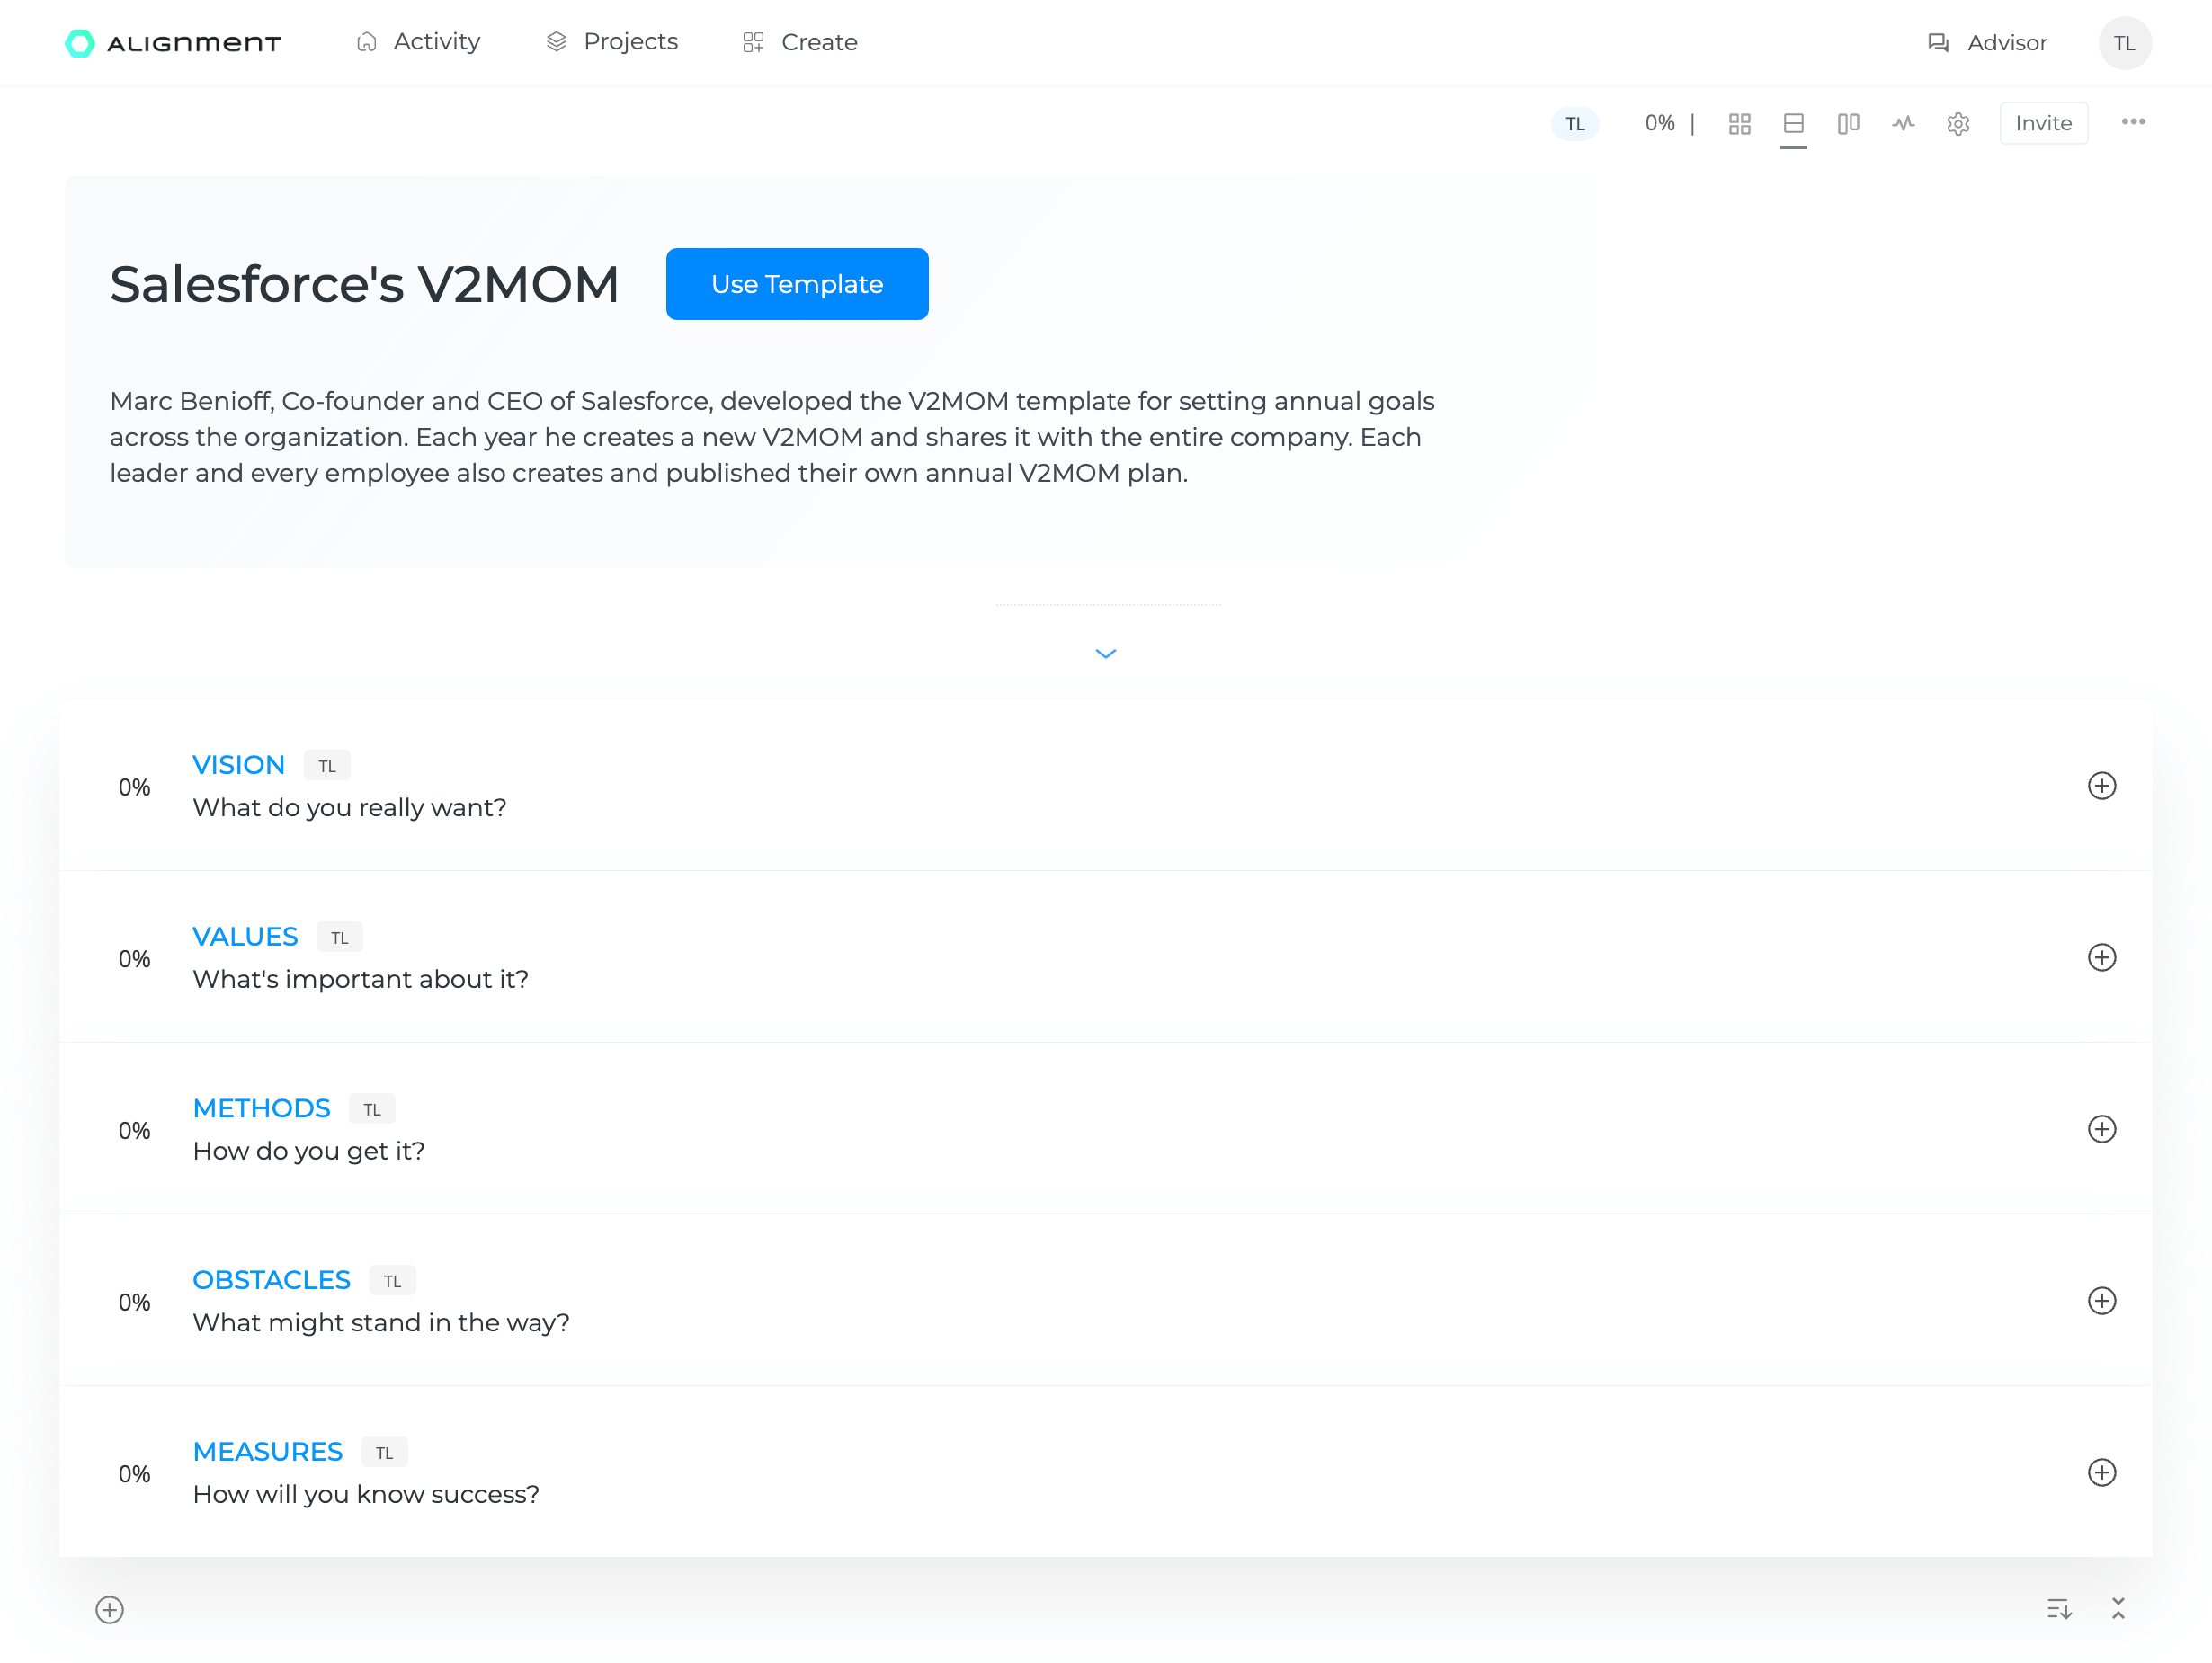Add item to MEASURES row
This screenshot has height=1663, width=2212.
coord(2102,1473)
